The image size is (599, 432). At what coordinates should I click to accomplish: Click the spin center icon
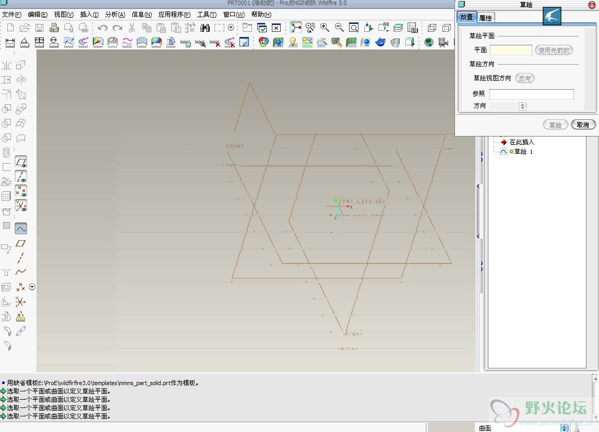(x=296, y=28)
